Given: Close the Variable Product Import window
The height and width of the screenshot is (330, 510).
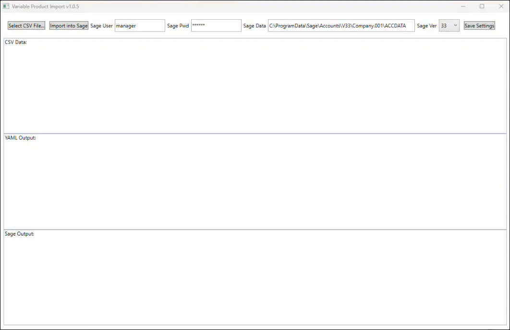Looking at the screenshot, I should tap(501, 6).
